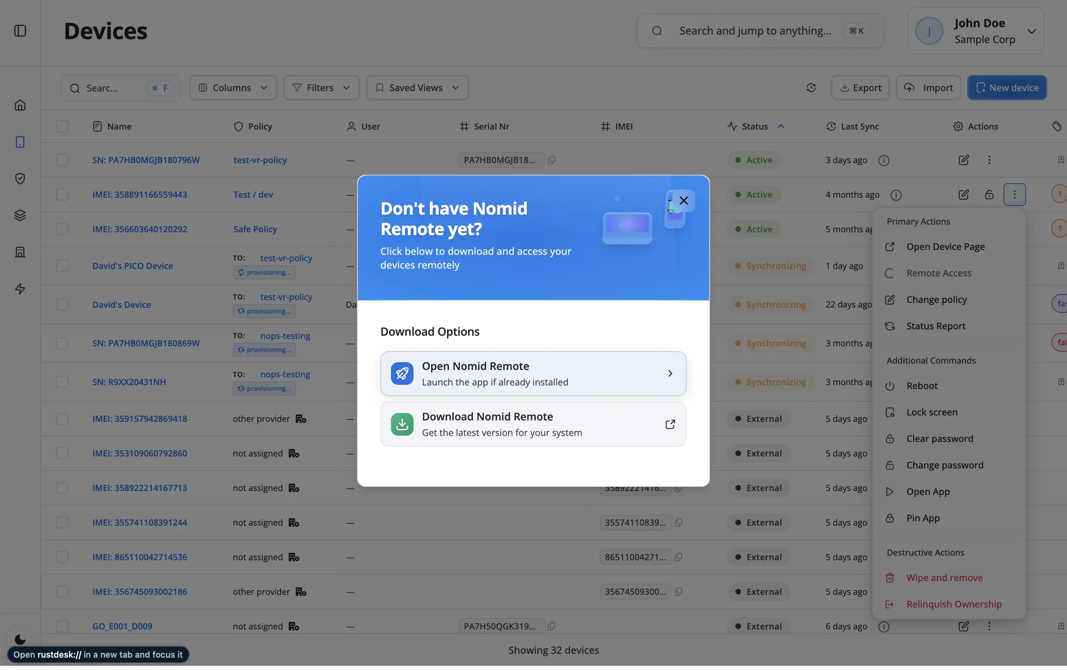Tick checkbox for GO_E001_D009 row
This screenshot has height=670, width=1067.
pos(62,626)
